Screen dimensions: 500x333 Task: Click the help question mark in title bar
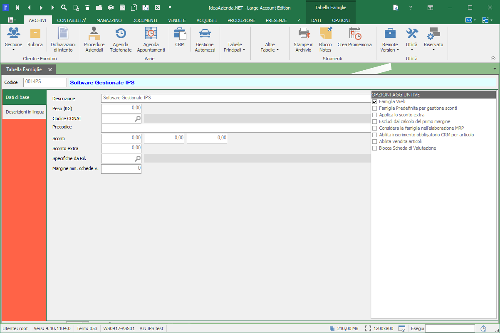(411, 8)
